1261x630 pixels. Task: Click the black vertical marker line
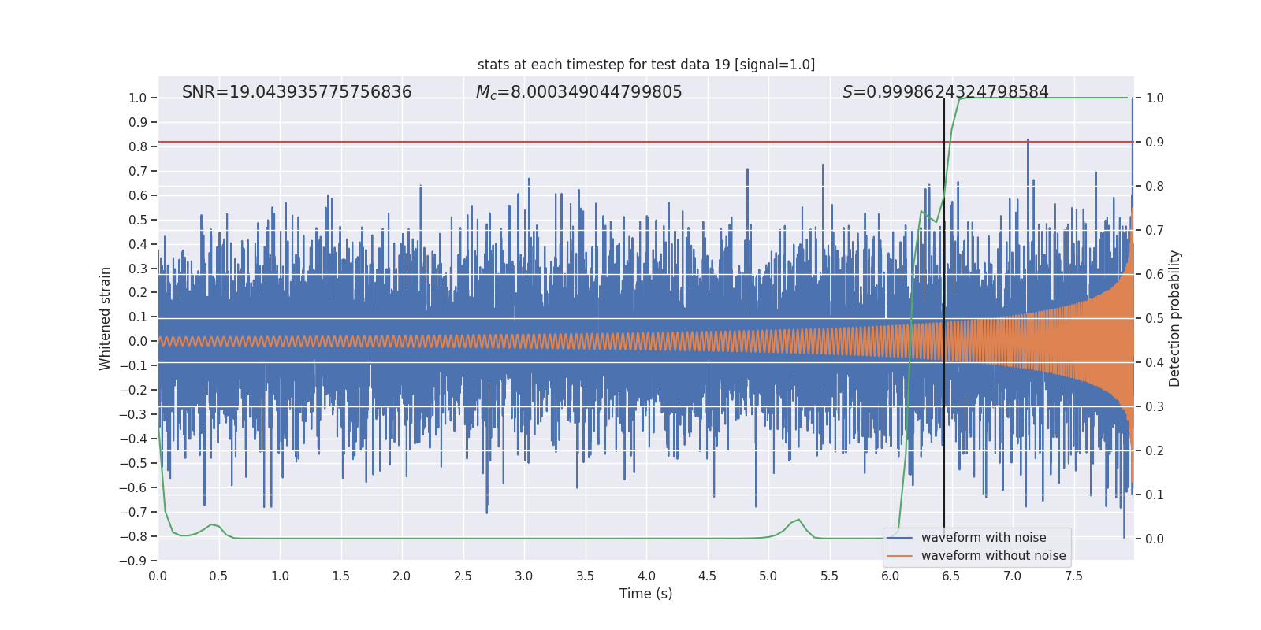point(944,315)
